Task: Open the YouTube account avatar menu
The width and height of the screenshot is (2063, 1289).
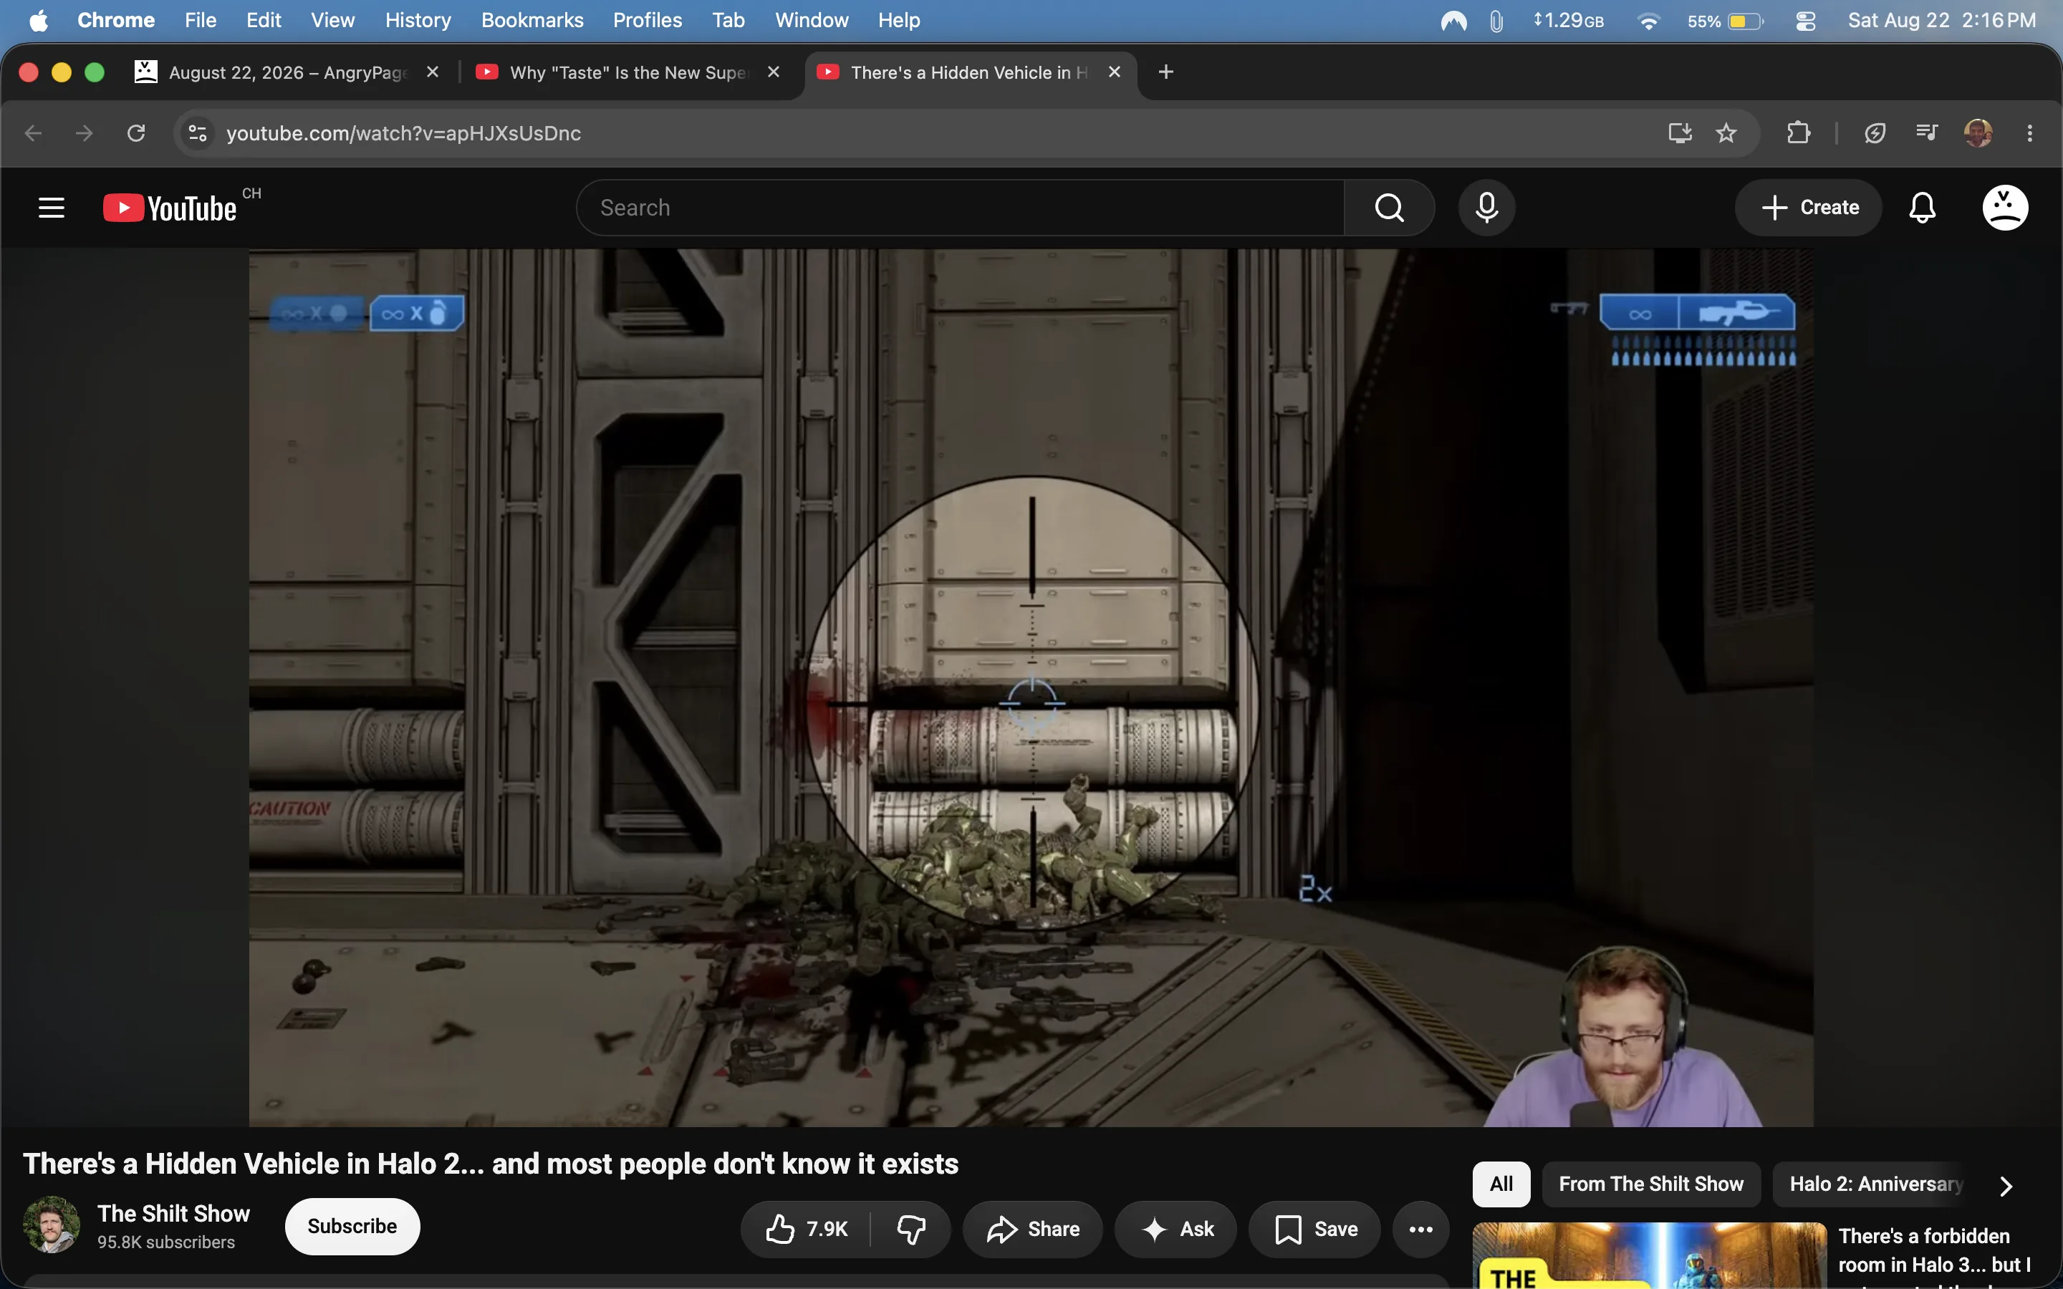Action: click(x=2005, y=207)
